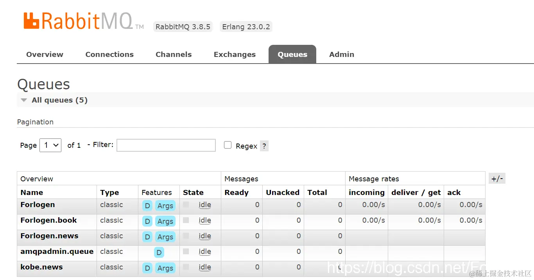
Task: Enable the Regex checkbox
Action: click(x=228, y=145)
